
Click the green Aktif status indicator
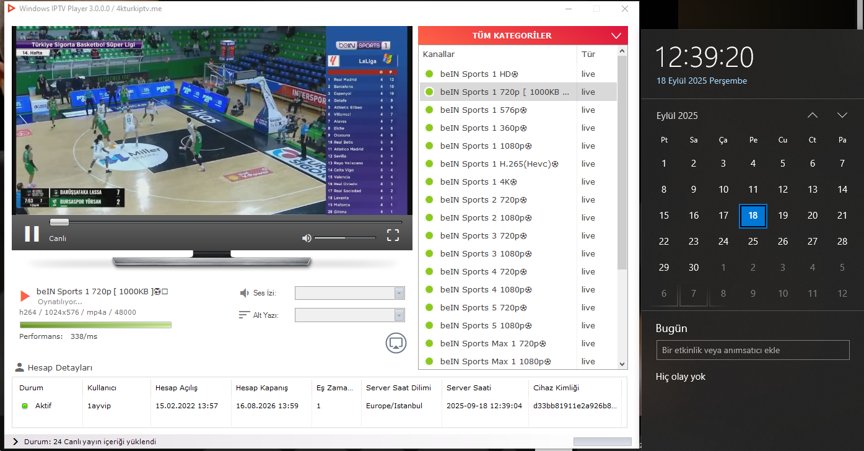[25, 406]
